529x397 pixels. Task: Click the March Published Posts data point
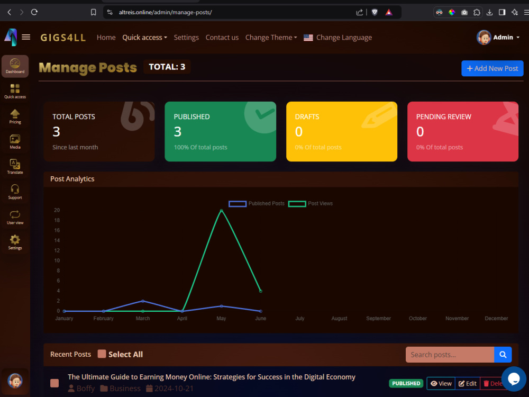[x=143, y=301]
